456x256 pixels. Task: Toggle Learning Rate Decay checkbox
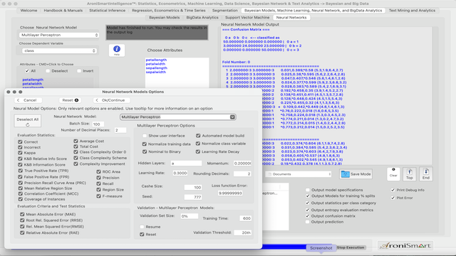click(198, 151)
